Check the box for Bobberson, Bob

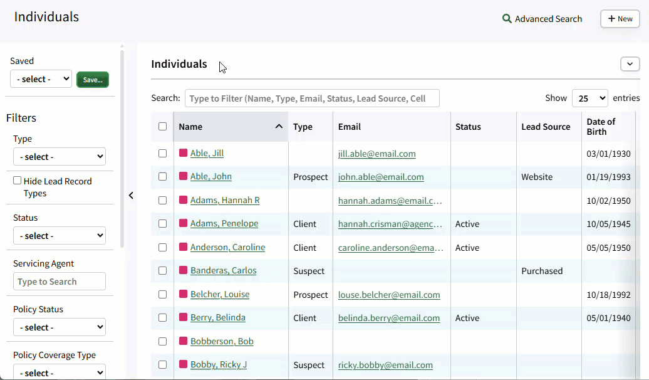(163, 342)
